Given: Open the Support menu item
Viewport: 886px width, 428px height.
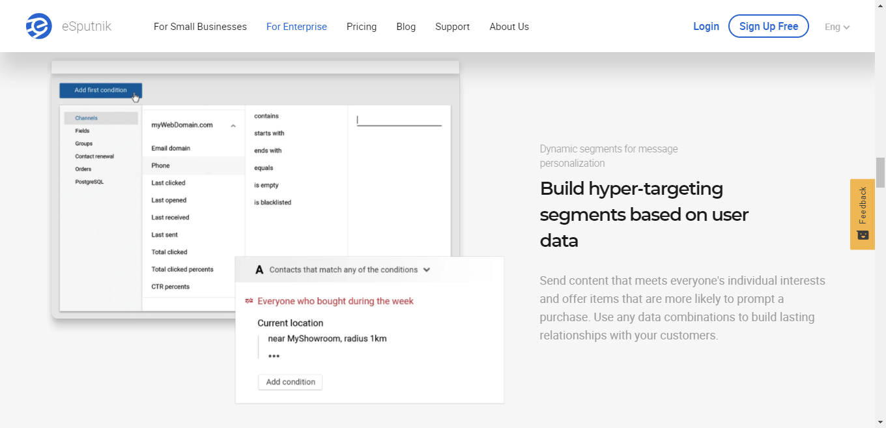Looking at the screenshot, I should pyautogui.click(x=452, y=27).
